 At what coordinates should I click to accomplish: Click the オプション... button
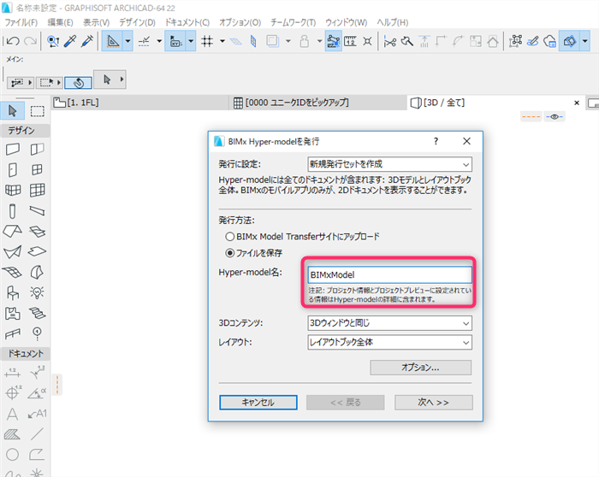[x=421, y=368]
